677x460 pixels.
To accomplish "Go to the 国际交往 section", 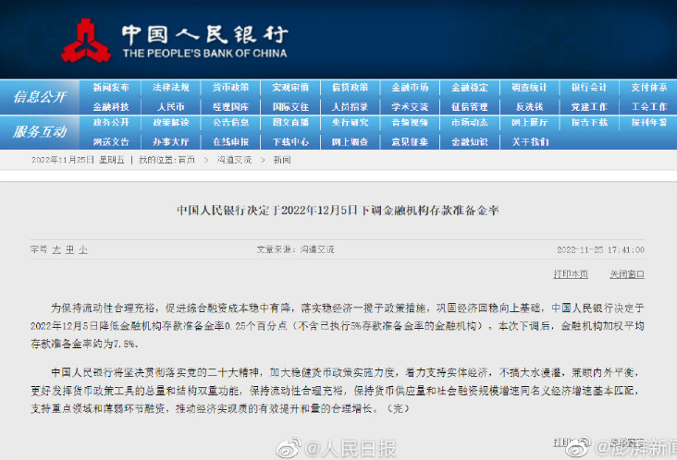I will pyautogui.click(x=290, y=106).
